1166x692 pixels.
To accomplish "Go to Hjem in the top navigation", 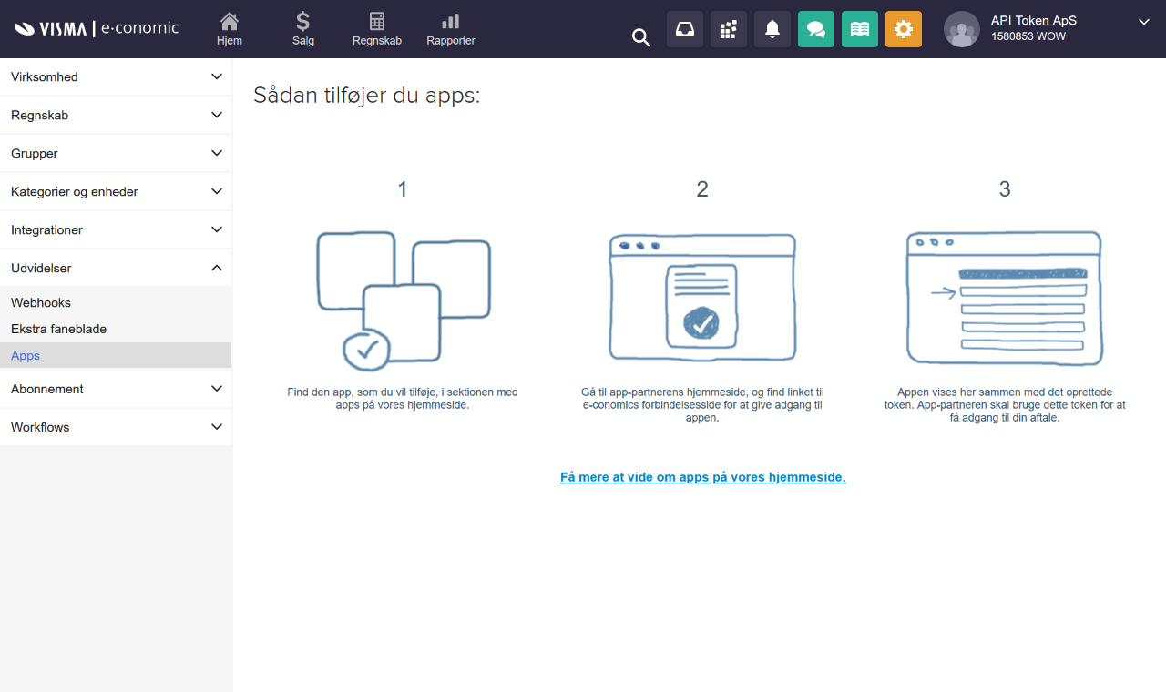I will click(x=229, y=28).
